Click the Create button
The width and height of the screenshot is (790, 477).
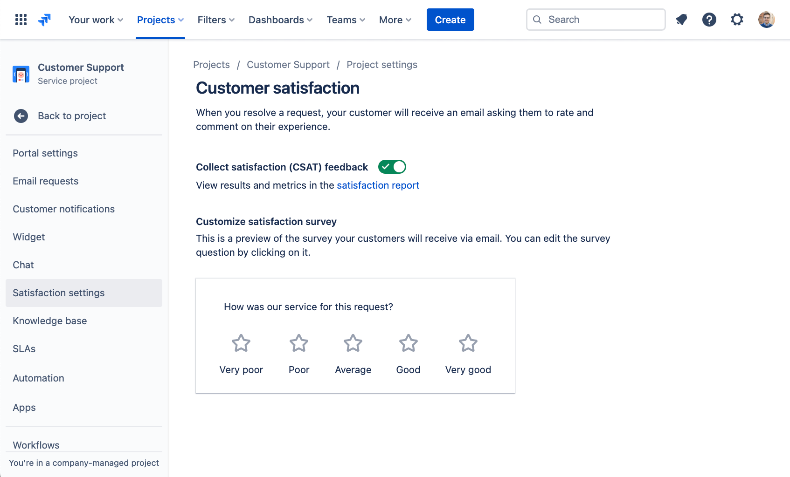[450, 20]
